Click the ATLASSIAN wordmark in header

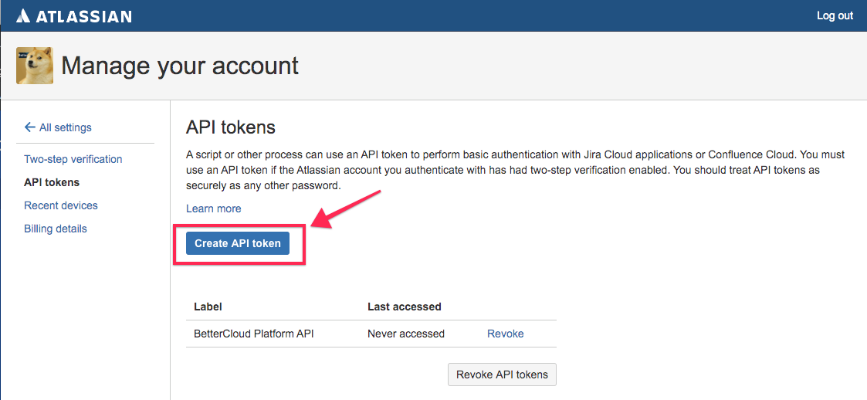click(83, 16)
